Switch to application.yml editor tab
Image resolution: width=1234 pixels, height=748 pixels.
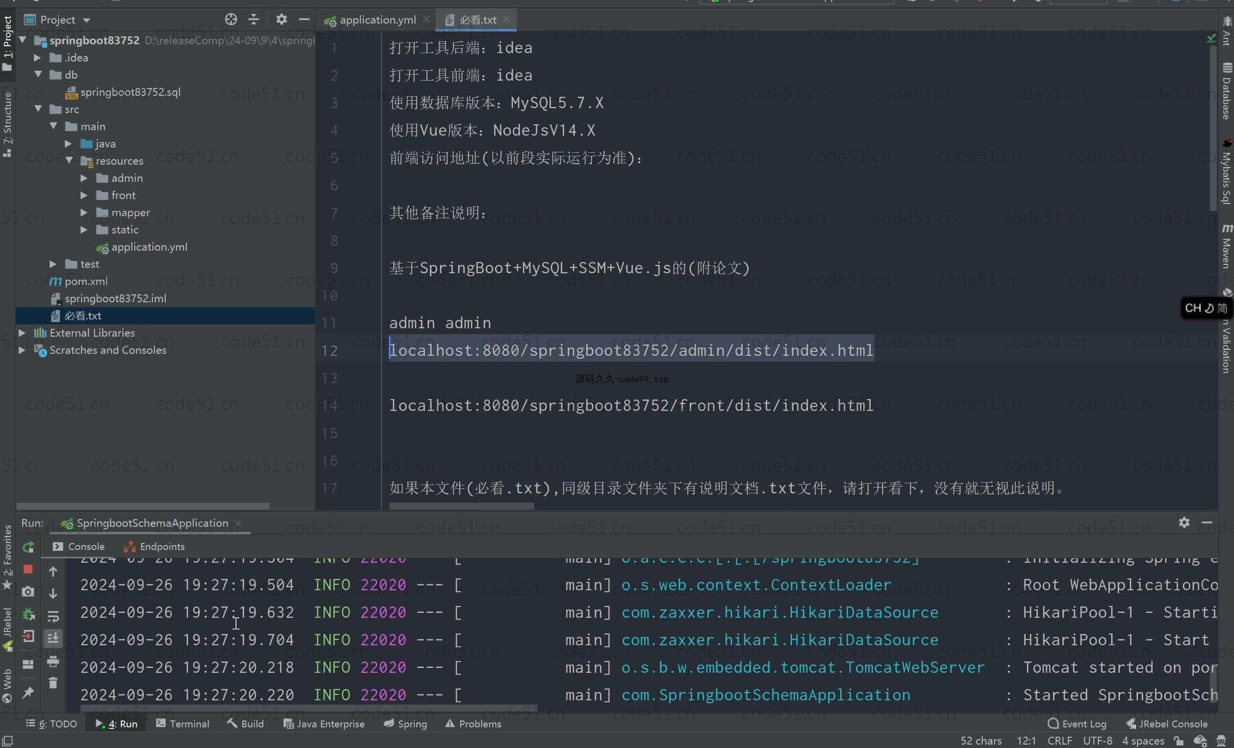377,20
